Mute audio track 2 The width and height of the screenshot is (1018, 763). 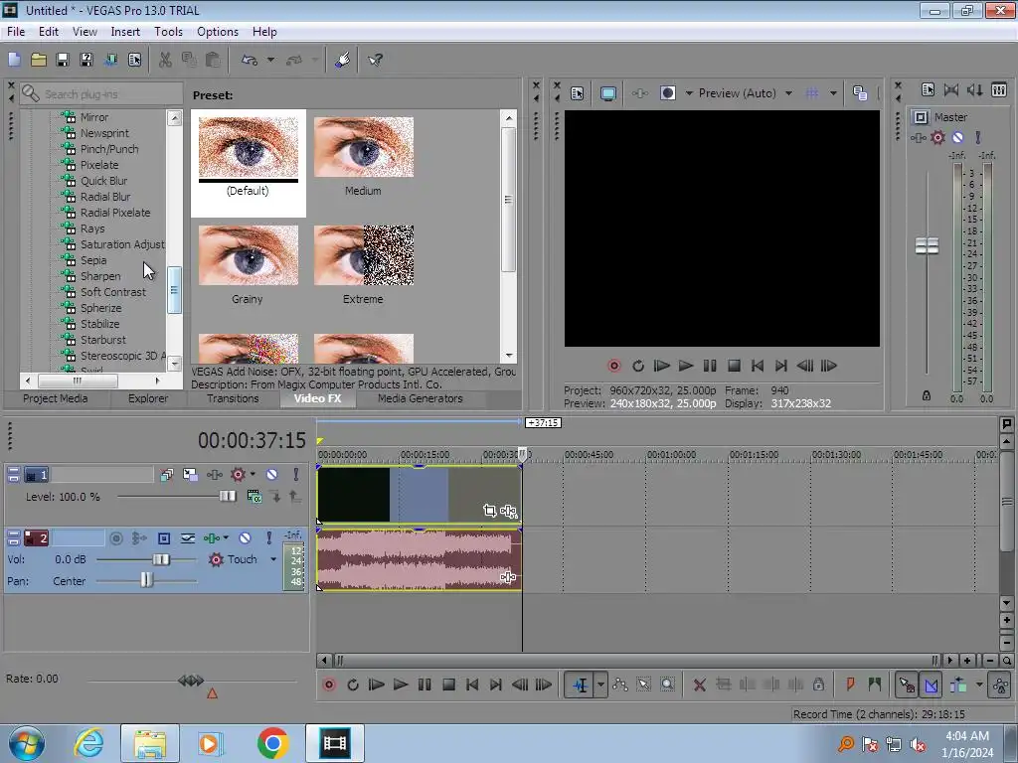tap(245, 537)
